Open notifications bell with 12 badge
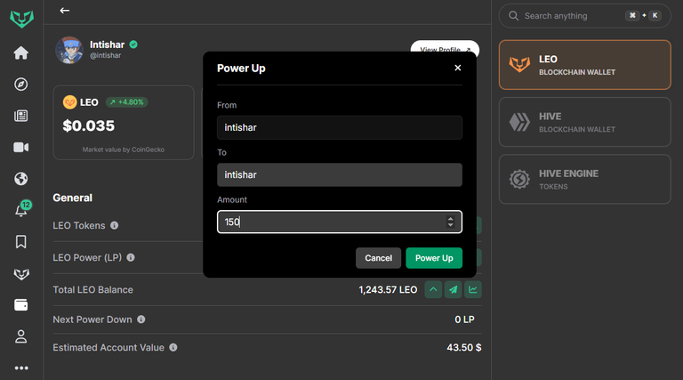683x380 pixels. [21, 210]
